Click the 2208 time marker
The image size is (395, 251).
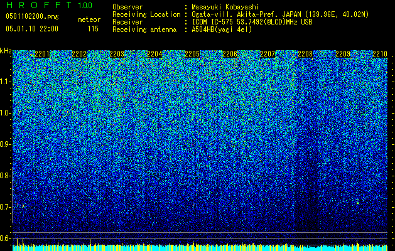pyautogui.click(x=305, y=54)
